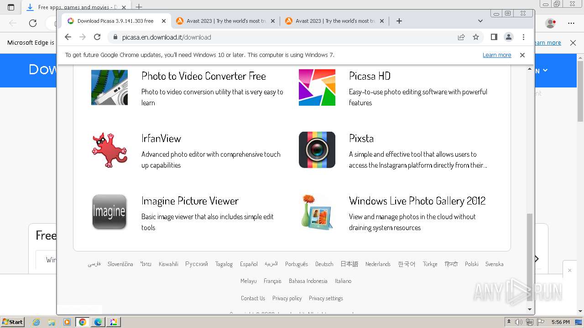This screenshot has width=584, height=328.
Task: Switch site language to Svenska
Action: (494, 264)
